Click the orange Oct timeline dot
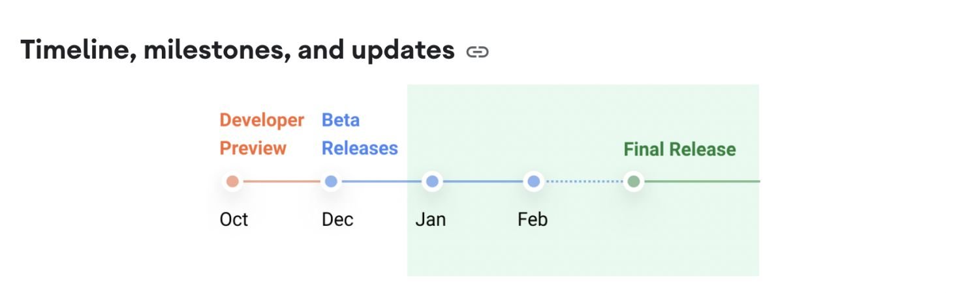979x293 pixels. [232, 182]
